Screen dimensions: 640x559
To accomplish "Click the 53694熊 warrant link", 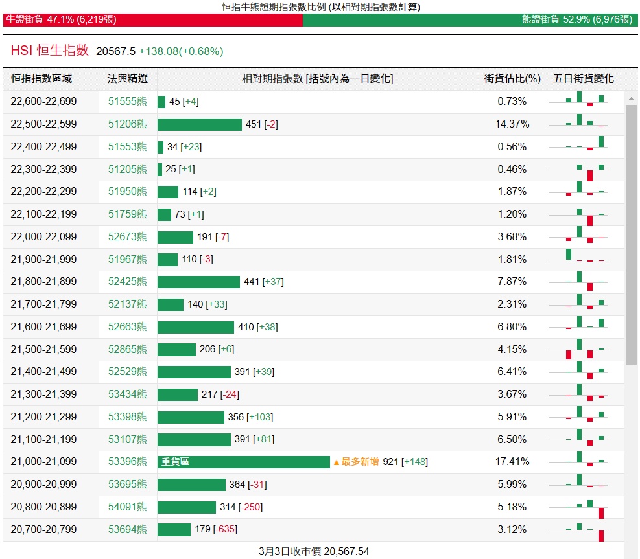I will click(127, 530).
